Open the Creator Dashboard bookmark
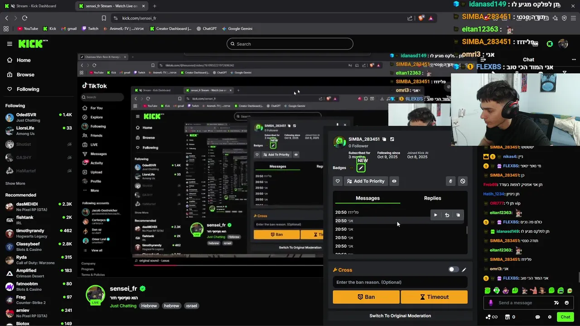The image size is (580, 326). coord(171,29)
